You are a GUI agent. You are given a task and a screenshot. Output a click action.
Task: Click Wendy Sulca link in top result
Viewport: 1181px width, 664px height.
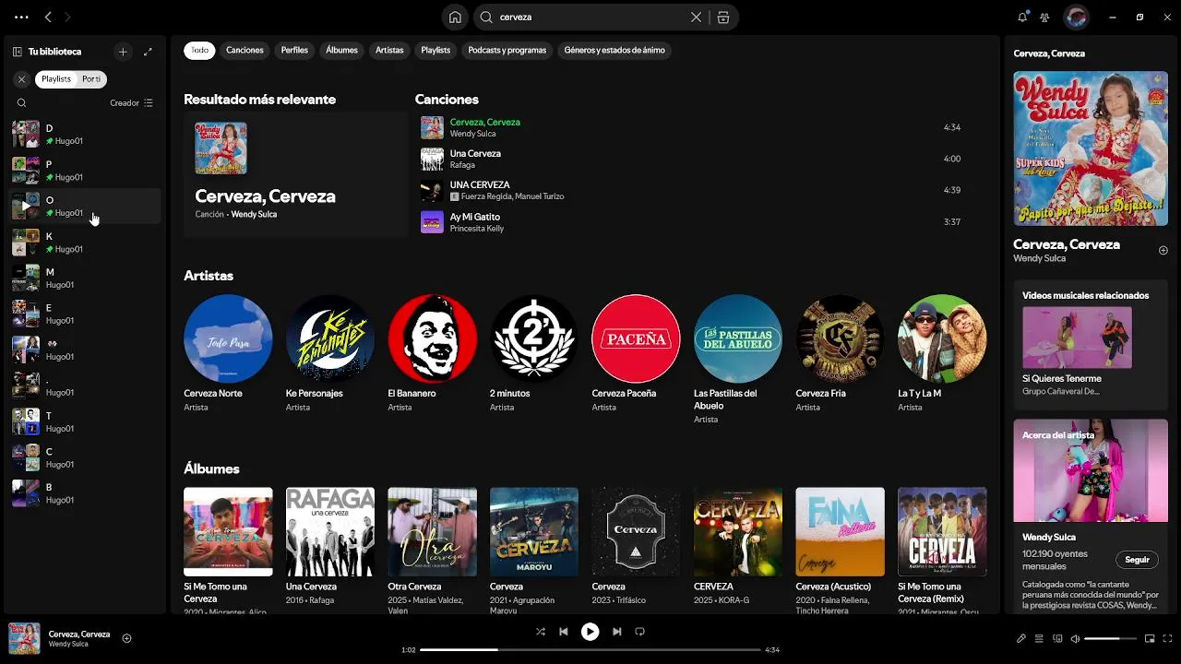point(254,214)
